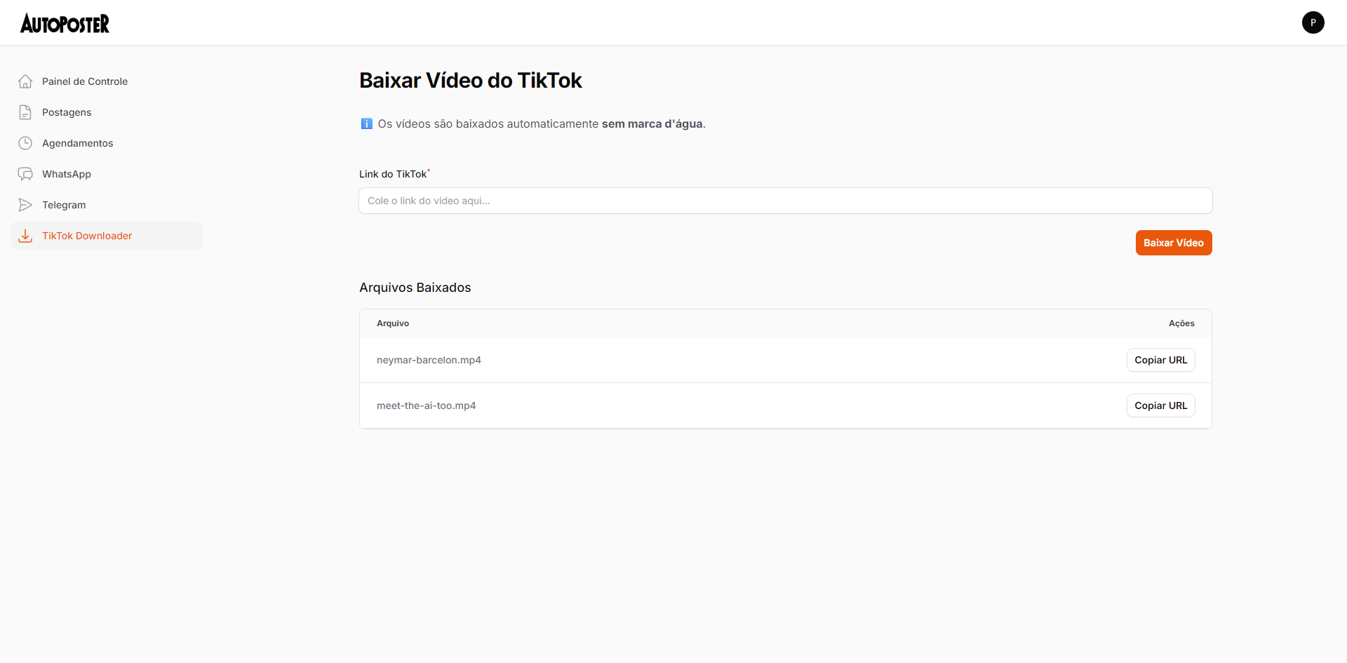Open the Agendamentos page
The height and width of the screenshot is (663, 1347).
[x=77, y=142]
